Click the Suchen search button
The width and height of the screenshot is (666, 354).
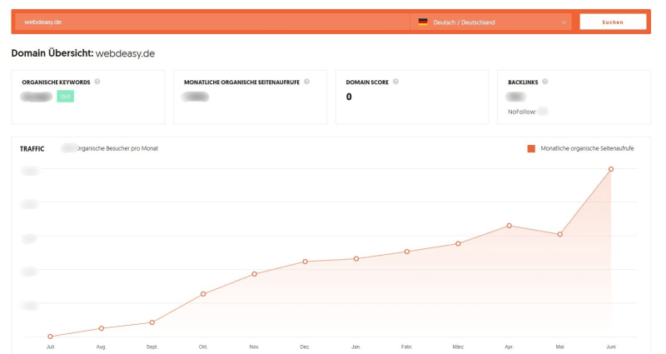613,22
